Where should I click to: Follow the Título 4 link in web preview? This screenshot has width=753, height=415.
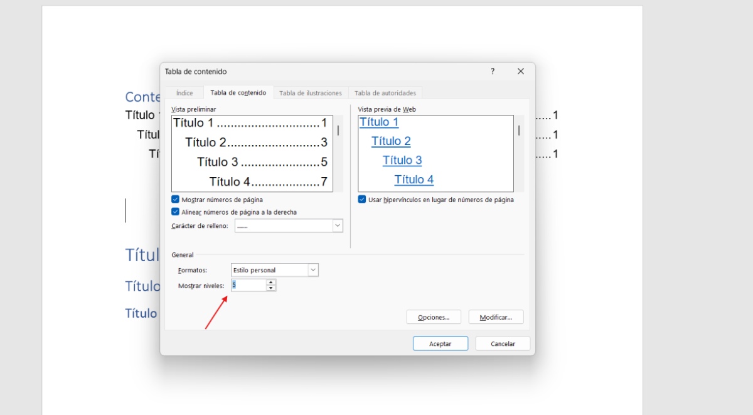point(414,180)
